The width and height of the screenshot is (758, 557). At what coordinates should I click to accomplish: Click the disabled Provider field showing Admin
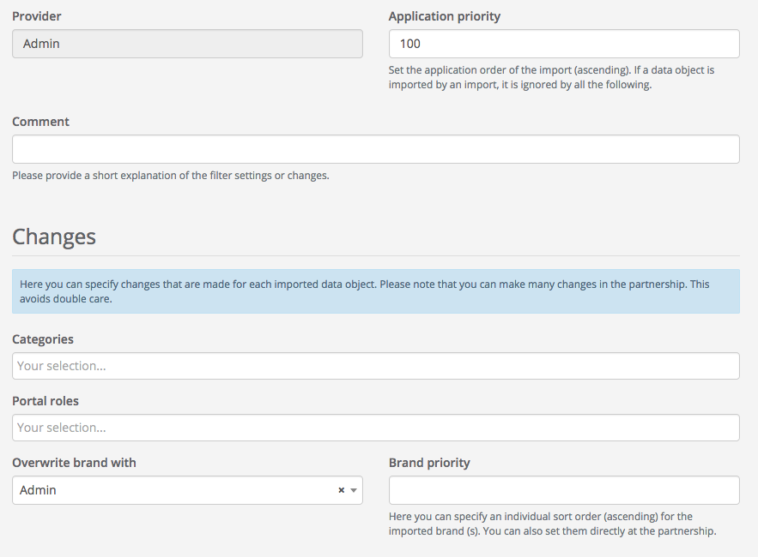(x=187, y=44)
